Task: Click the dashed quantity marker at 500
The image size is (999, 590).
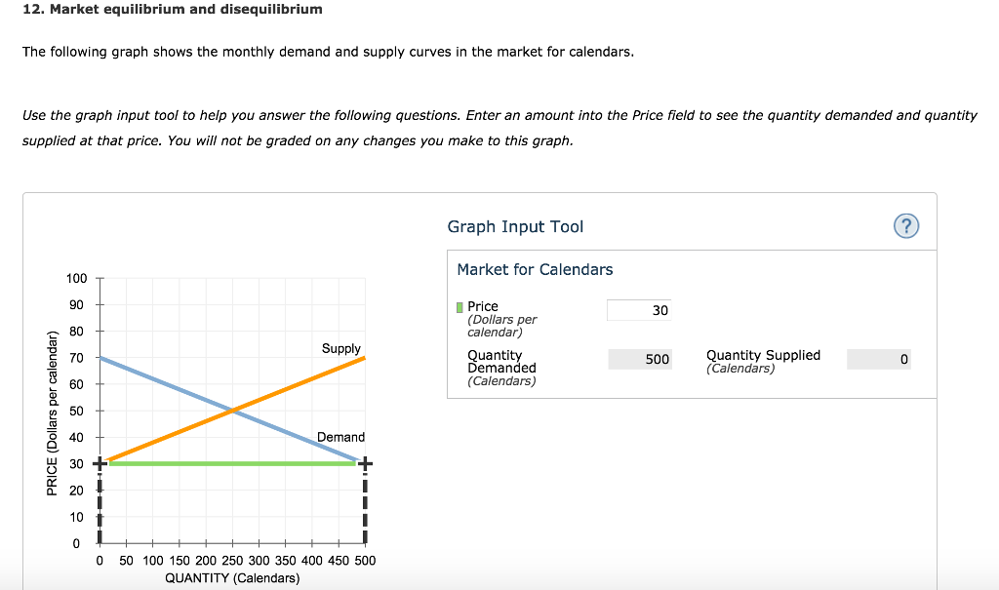Action: point(365,502)
